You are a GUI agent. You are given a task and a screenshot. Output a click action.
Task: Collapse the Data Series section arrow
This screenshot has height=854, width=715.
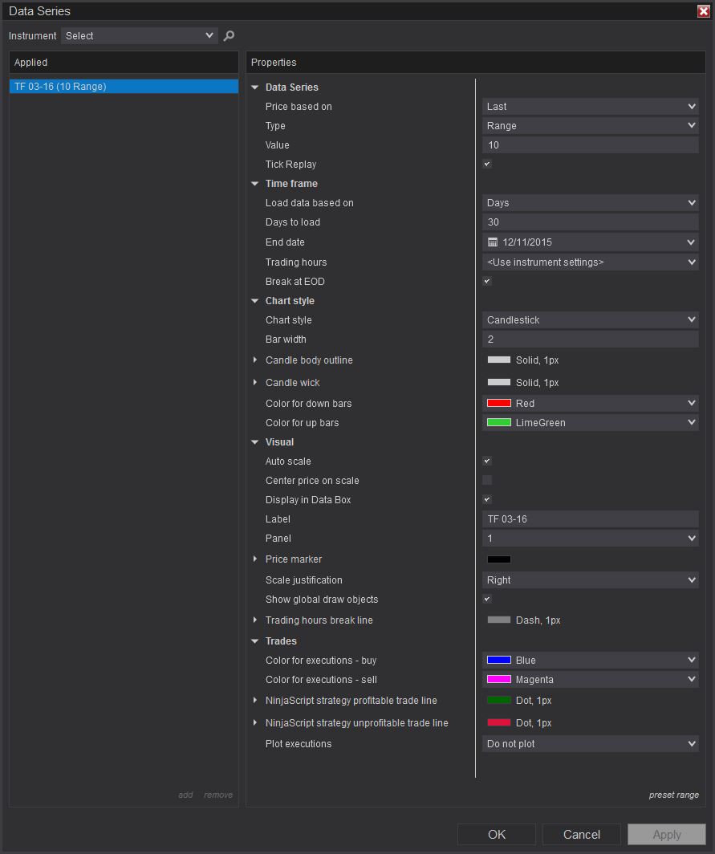point(255,87)
